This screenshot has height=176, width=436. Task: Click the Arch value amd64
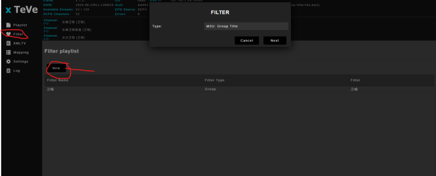pos(143,5)
